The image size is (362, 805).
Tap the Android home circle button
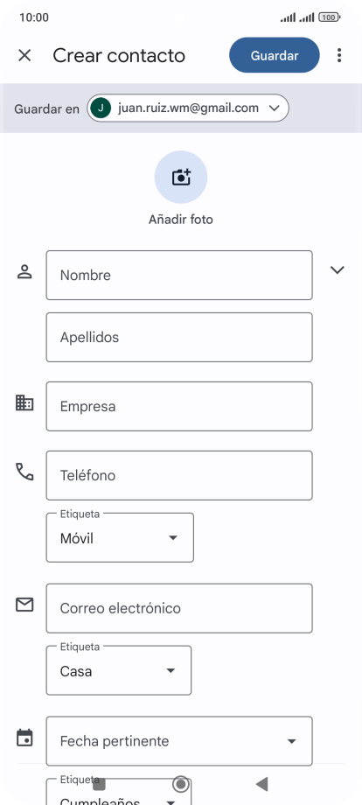180,784
